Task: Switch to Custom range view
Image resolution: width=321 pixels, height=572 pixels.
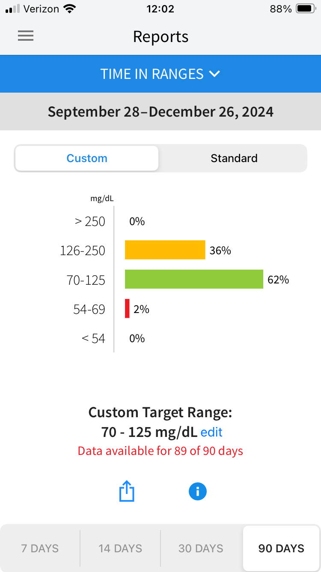Action: pos(87,158)
